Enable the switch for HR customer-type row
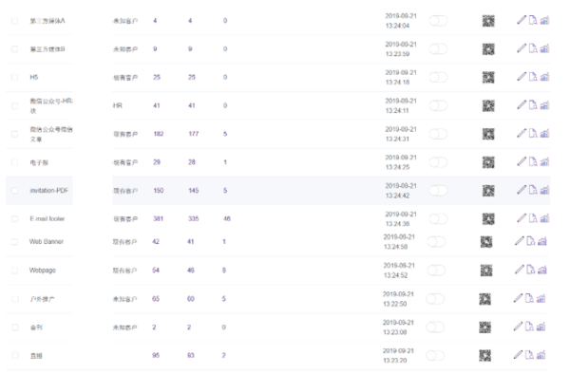 pyautogui.click(x=438, y=105)
